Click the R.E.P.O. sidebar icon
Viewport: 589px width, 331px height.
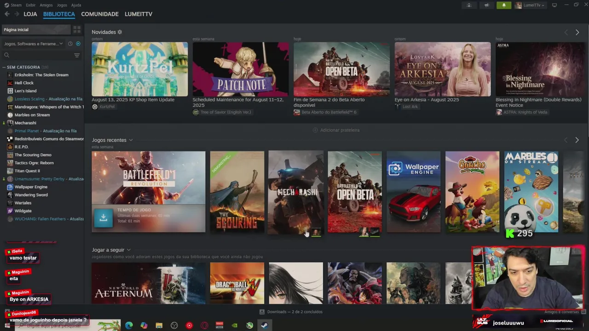[x=10, y=147]
